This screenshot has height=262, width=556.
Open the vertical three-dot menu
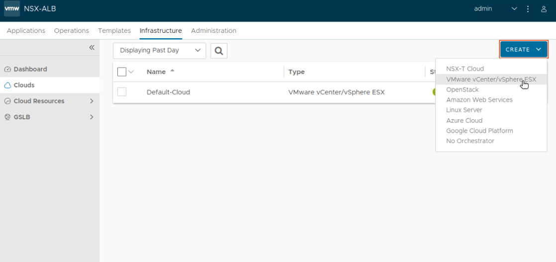click(528, 9)
